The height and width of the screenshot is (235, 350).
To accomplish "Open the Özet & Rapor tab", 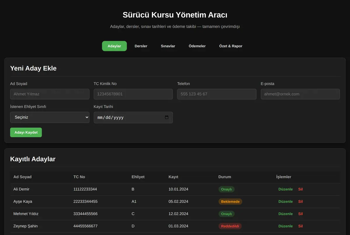I will click(231, 46).
